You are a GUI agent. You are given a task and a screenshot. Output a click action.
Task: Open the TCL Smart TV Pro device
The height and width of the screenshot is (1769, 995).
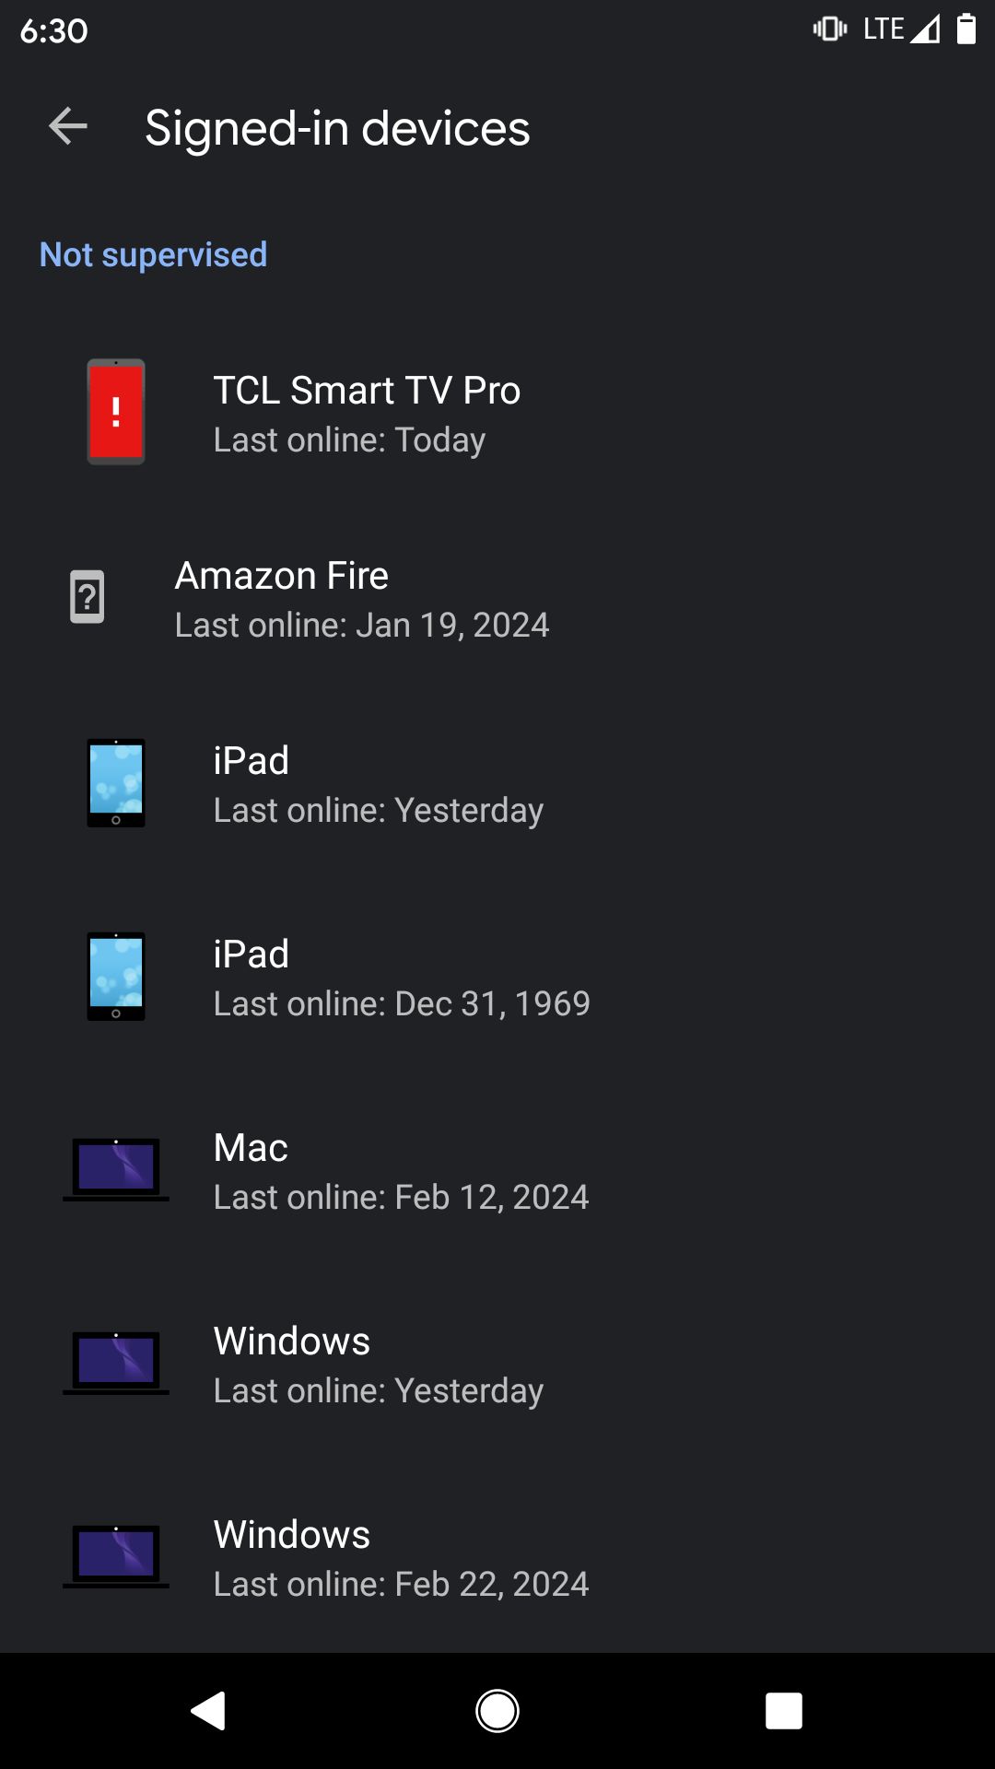[x=367, y=414]
